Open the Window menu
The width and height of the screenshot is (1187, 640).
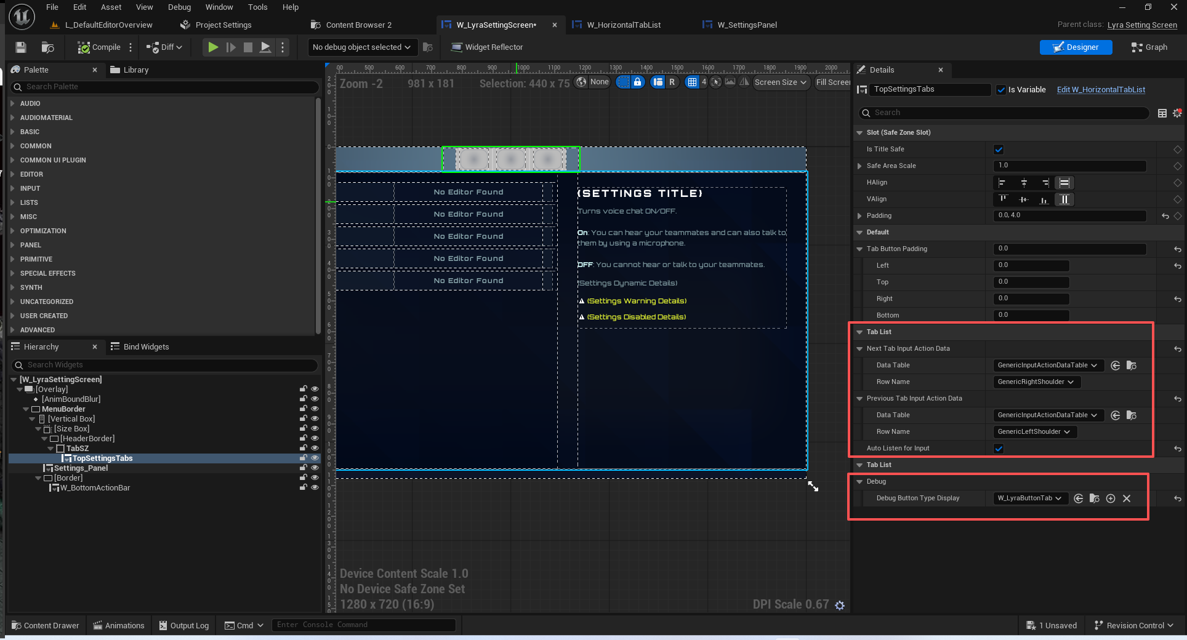[x=219, y=7]
